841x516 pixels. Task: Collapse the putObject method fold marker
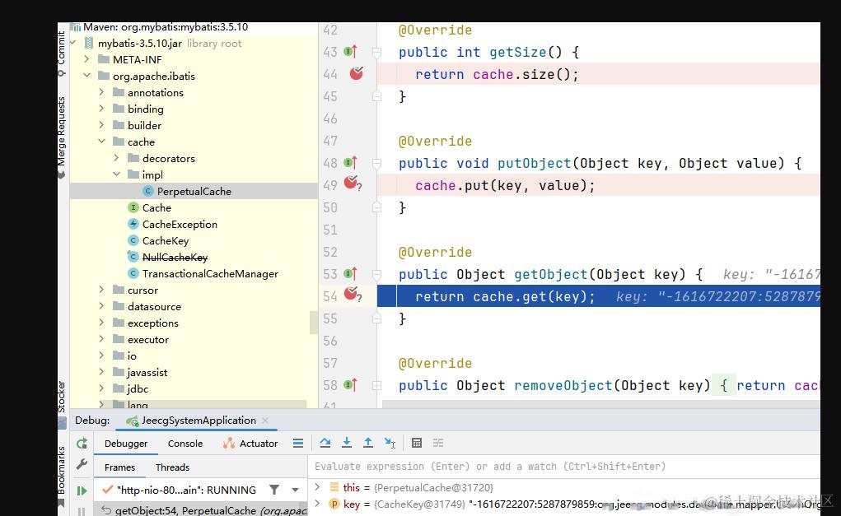(377, 164)
